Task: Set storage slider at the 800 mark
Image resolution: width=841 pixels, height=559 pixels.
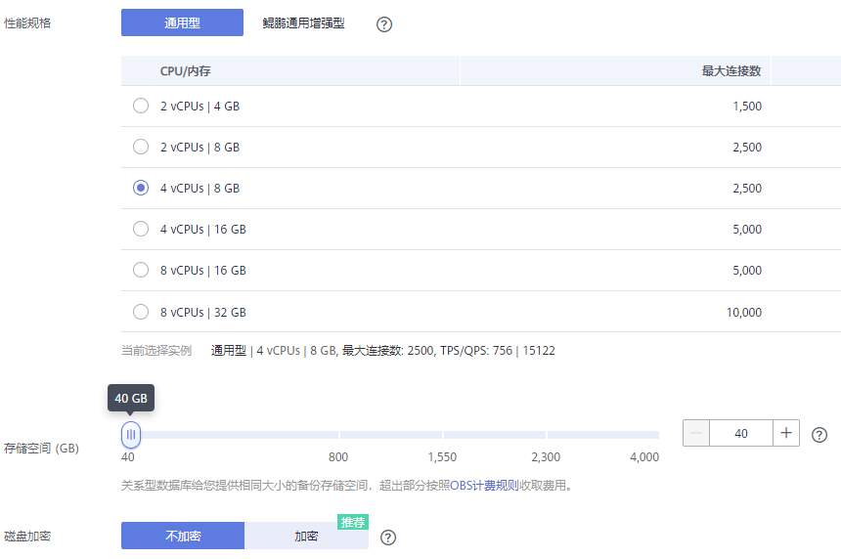Action: pos(338,435)
